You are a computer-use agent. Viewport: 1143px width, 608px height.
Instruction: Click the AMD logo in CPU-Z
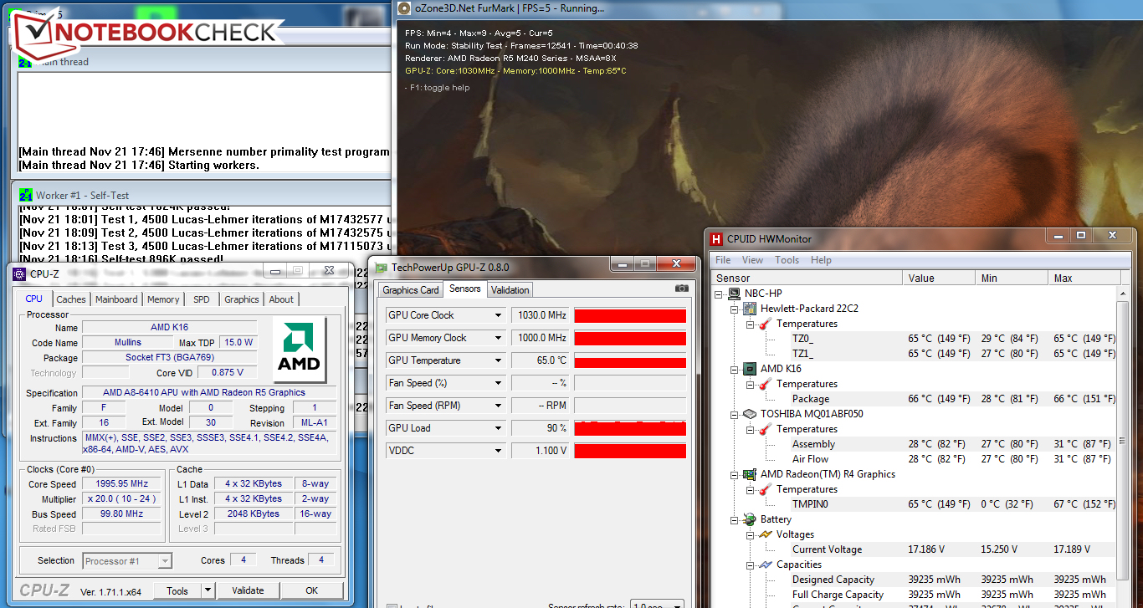pos(300,350)
